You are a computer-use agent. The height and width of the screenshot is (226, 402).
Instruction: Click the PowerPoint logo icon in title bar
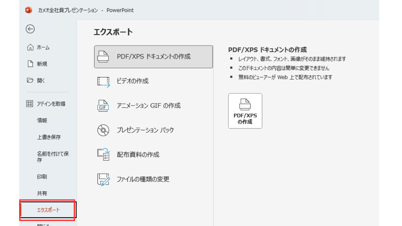(28, 10)
